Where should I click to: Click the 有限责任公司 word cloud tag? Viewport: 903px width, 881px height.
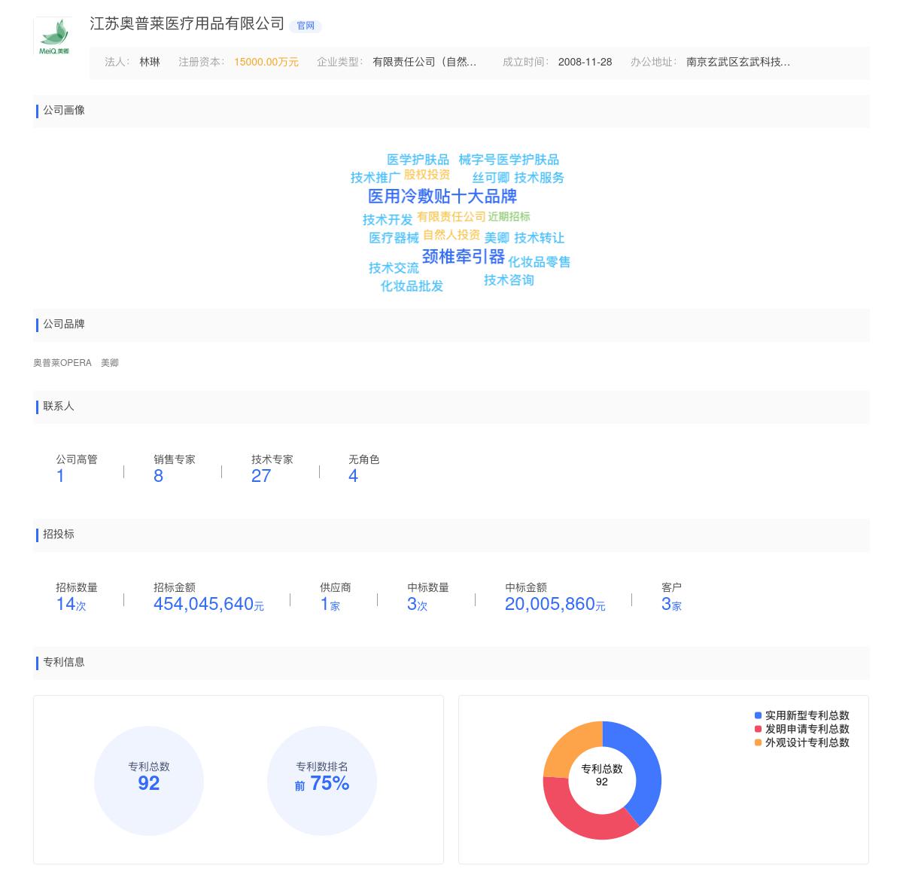coord(451,217)
